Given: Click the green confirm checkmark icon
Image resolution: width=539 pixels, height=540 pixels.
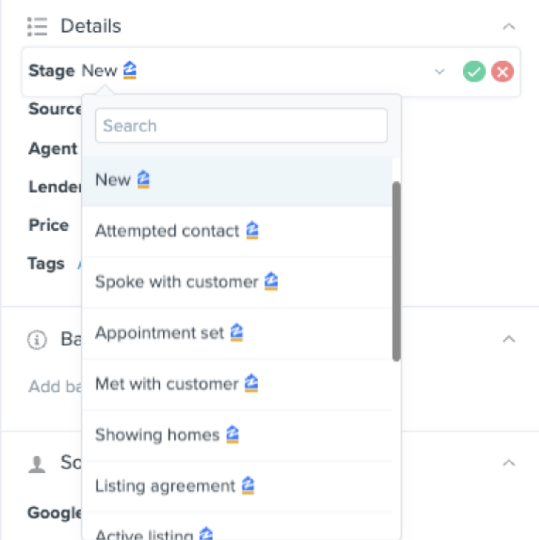Looking at the screenshot, I should (474, 71).
